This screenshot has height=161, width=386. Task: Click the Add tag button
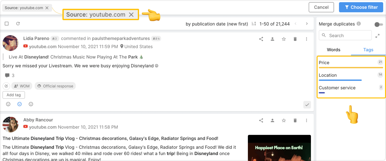point(14,95)
